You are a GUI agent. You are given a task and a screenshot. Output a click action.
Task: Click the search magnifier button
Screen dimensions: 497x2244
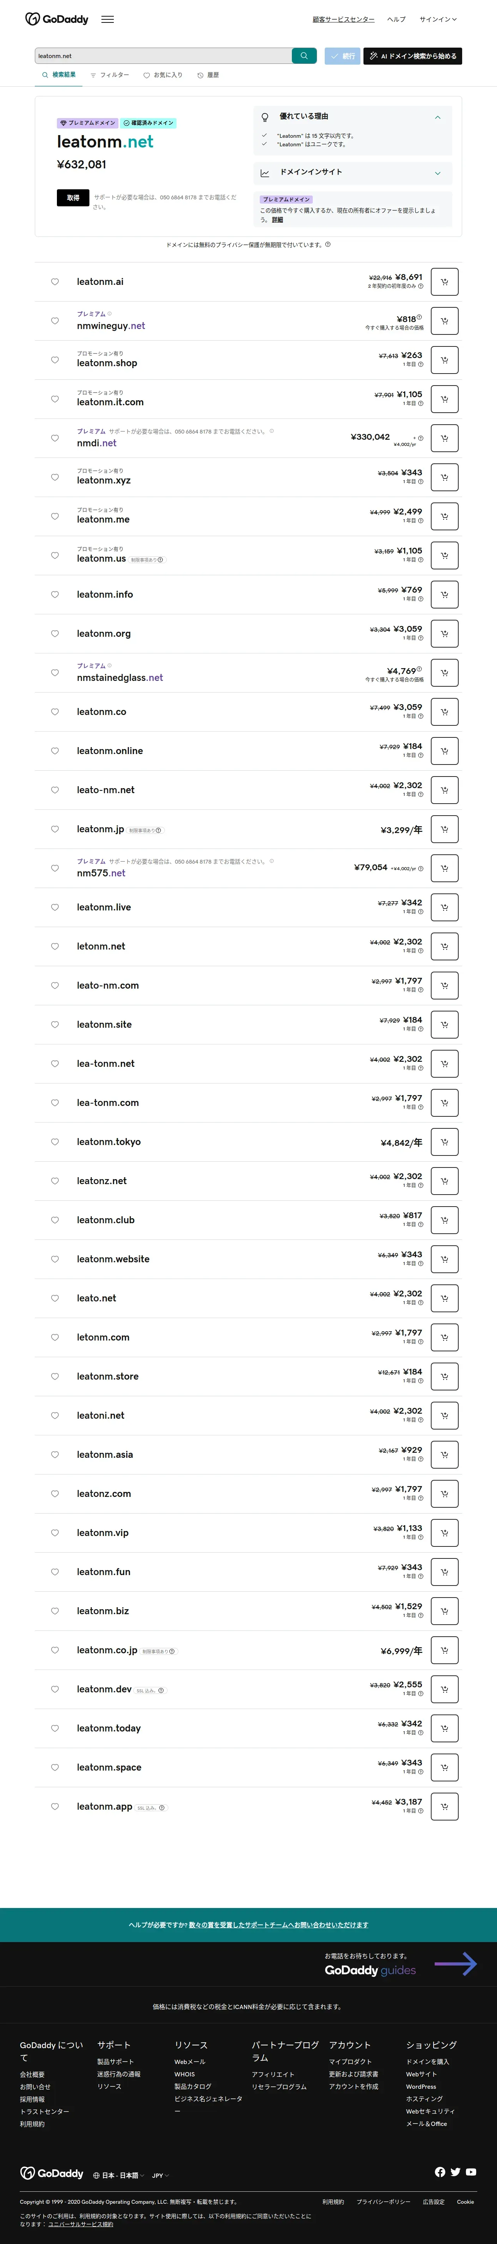pos(304,56)
